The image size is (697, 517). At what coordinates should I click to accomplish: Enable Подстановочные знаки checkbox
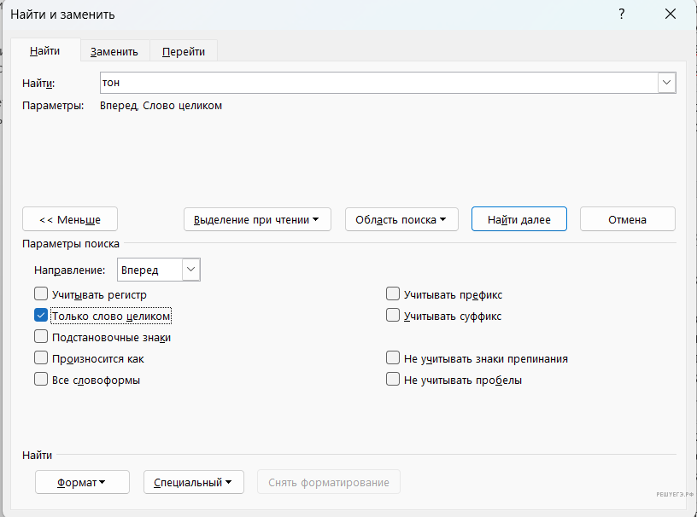(41, 337)
